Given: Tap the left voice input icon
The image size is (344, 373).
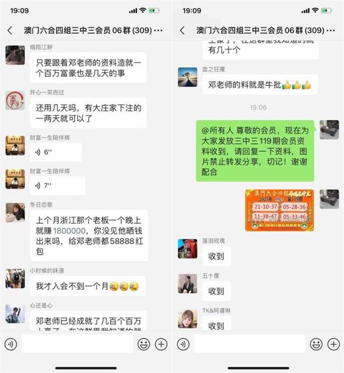Looking at the screenshot, I should pyautogui.click(x=11, y=344).
